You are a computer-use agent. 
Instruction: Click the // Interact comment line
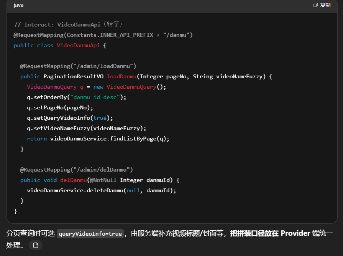click(68, 25)
